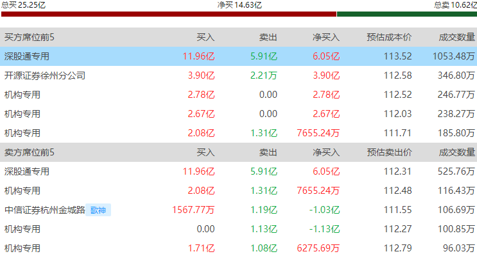The height and width of the screenshot is (254, 477).
Task: Select estimated cost price 113.52
Action: click(x=397, y=56)
